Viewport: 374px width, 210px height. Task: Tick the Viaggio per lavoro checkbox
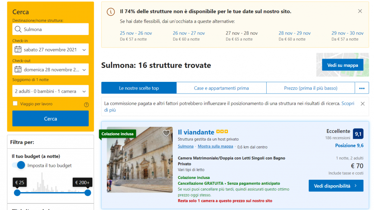(15, 104)
